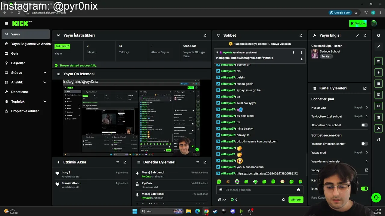The image size is (385, 216).
Task: Toggle Abonelere özel sohbet switch
Action: point(364,125)
